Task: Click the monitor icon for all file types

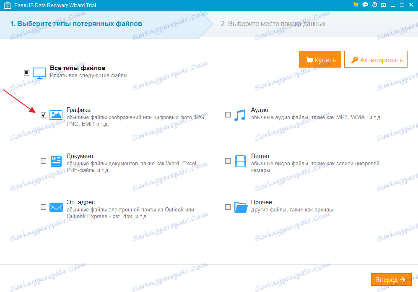Action: 39,73
